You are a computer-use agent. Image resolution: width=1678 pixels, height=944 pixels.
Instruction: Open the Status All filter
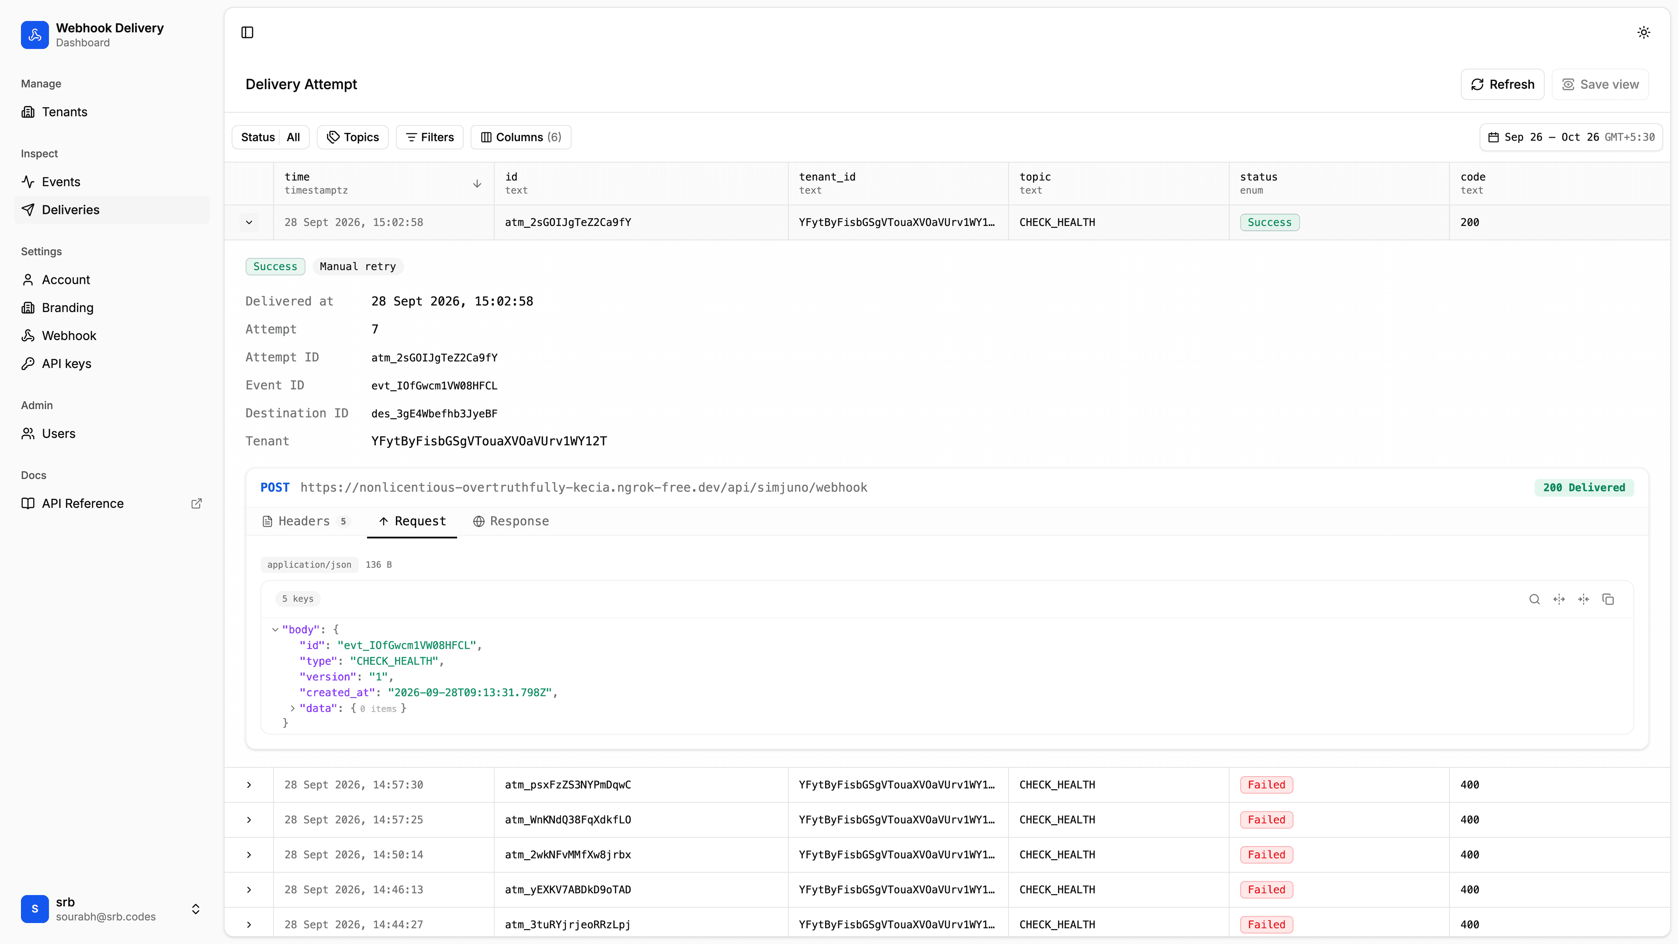point(270,138)
